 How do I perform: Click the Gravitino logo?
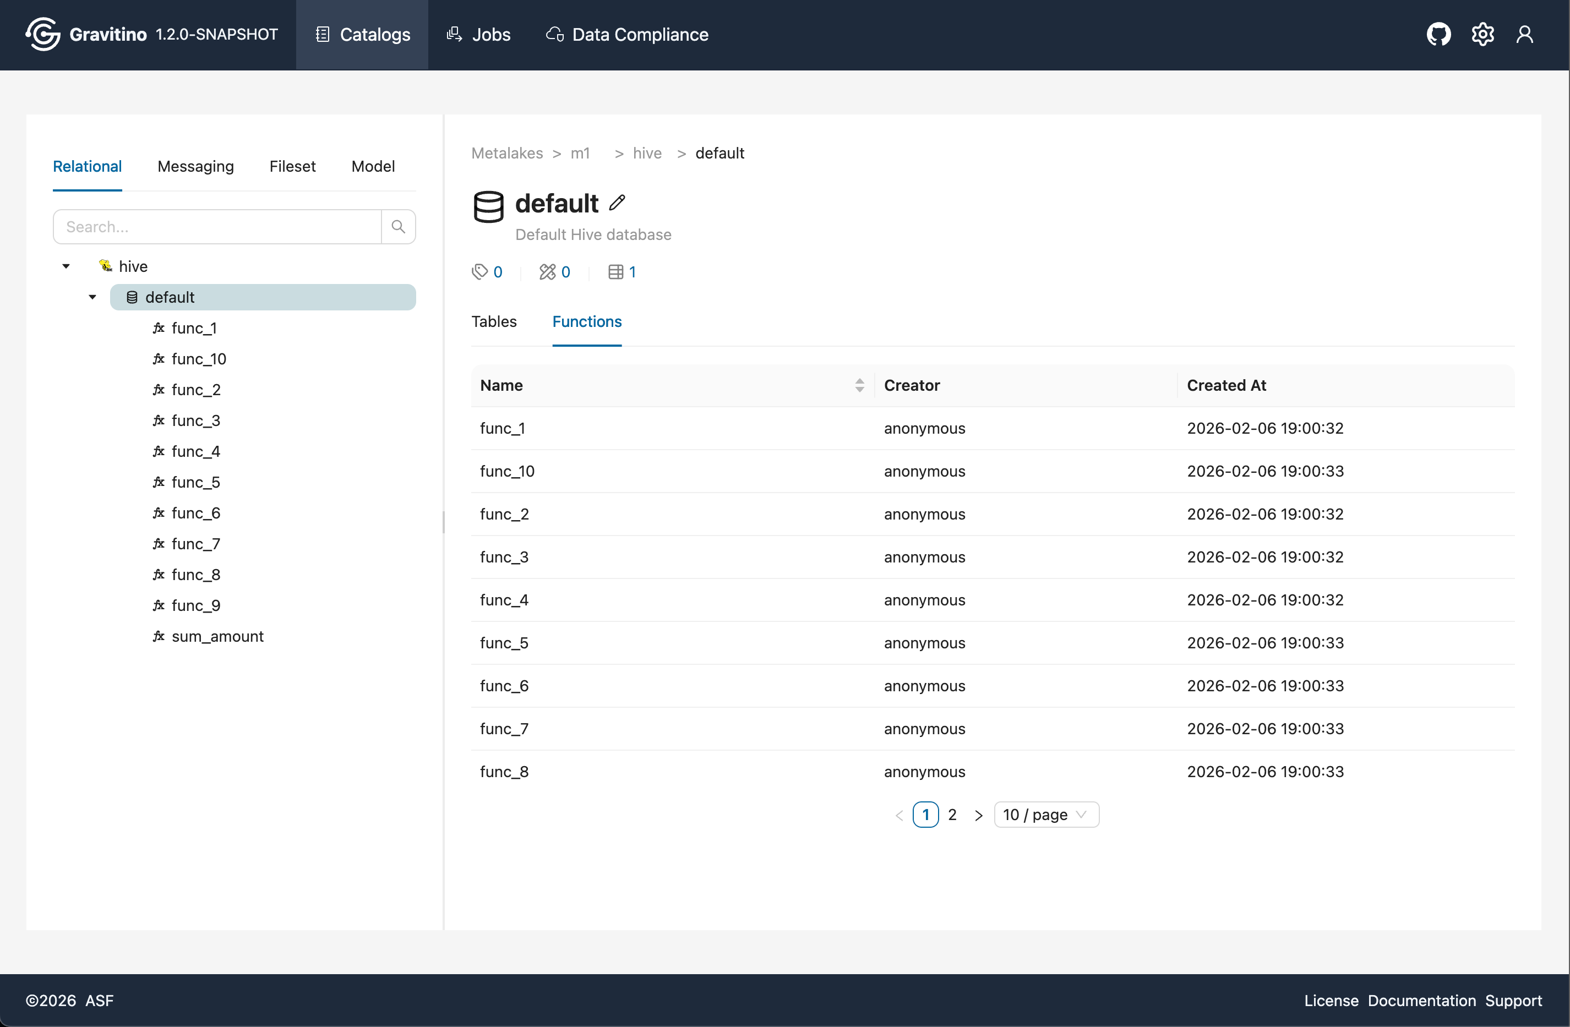(43, 34)
